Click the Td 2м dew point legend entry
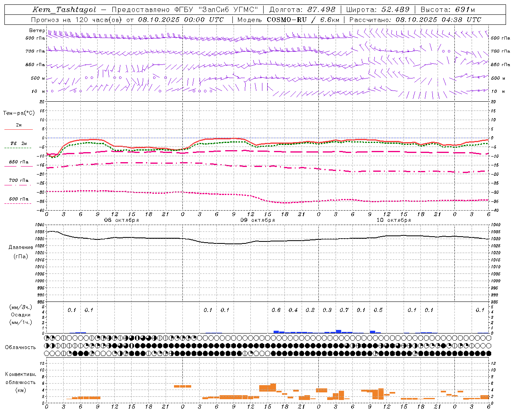 click(18, 145)
